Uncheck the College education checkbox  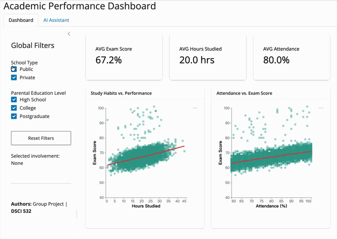(14, 108)
